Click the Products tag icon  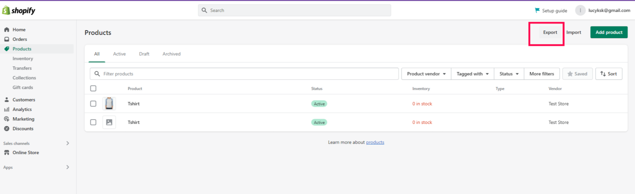tap(7, 49)
